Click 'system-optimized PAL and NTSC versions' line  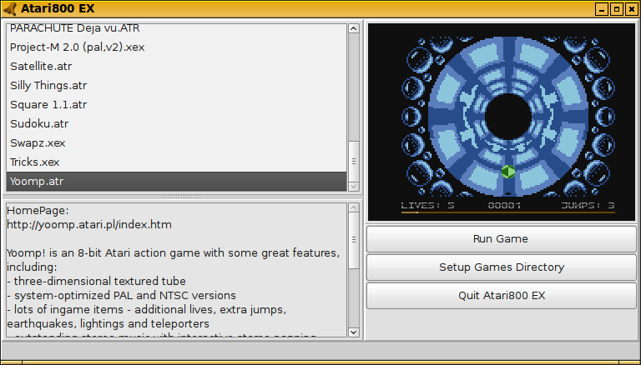121,295
